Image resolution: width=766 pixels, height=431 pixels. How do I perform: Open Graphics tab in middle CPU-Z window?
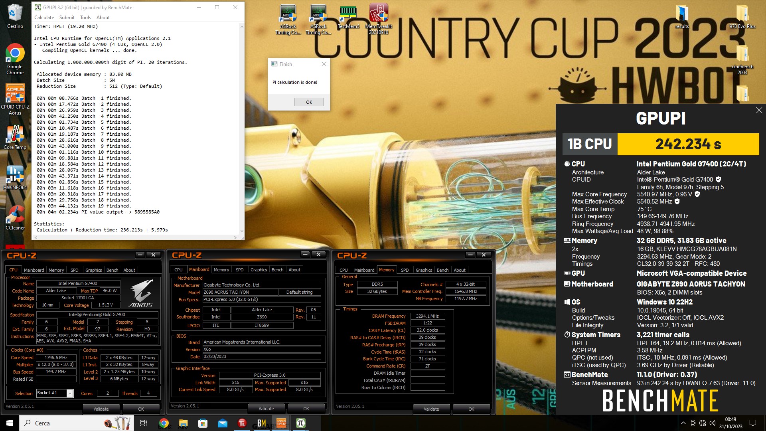[259, 270]
